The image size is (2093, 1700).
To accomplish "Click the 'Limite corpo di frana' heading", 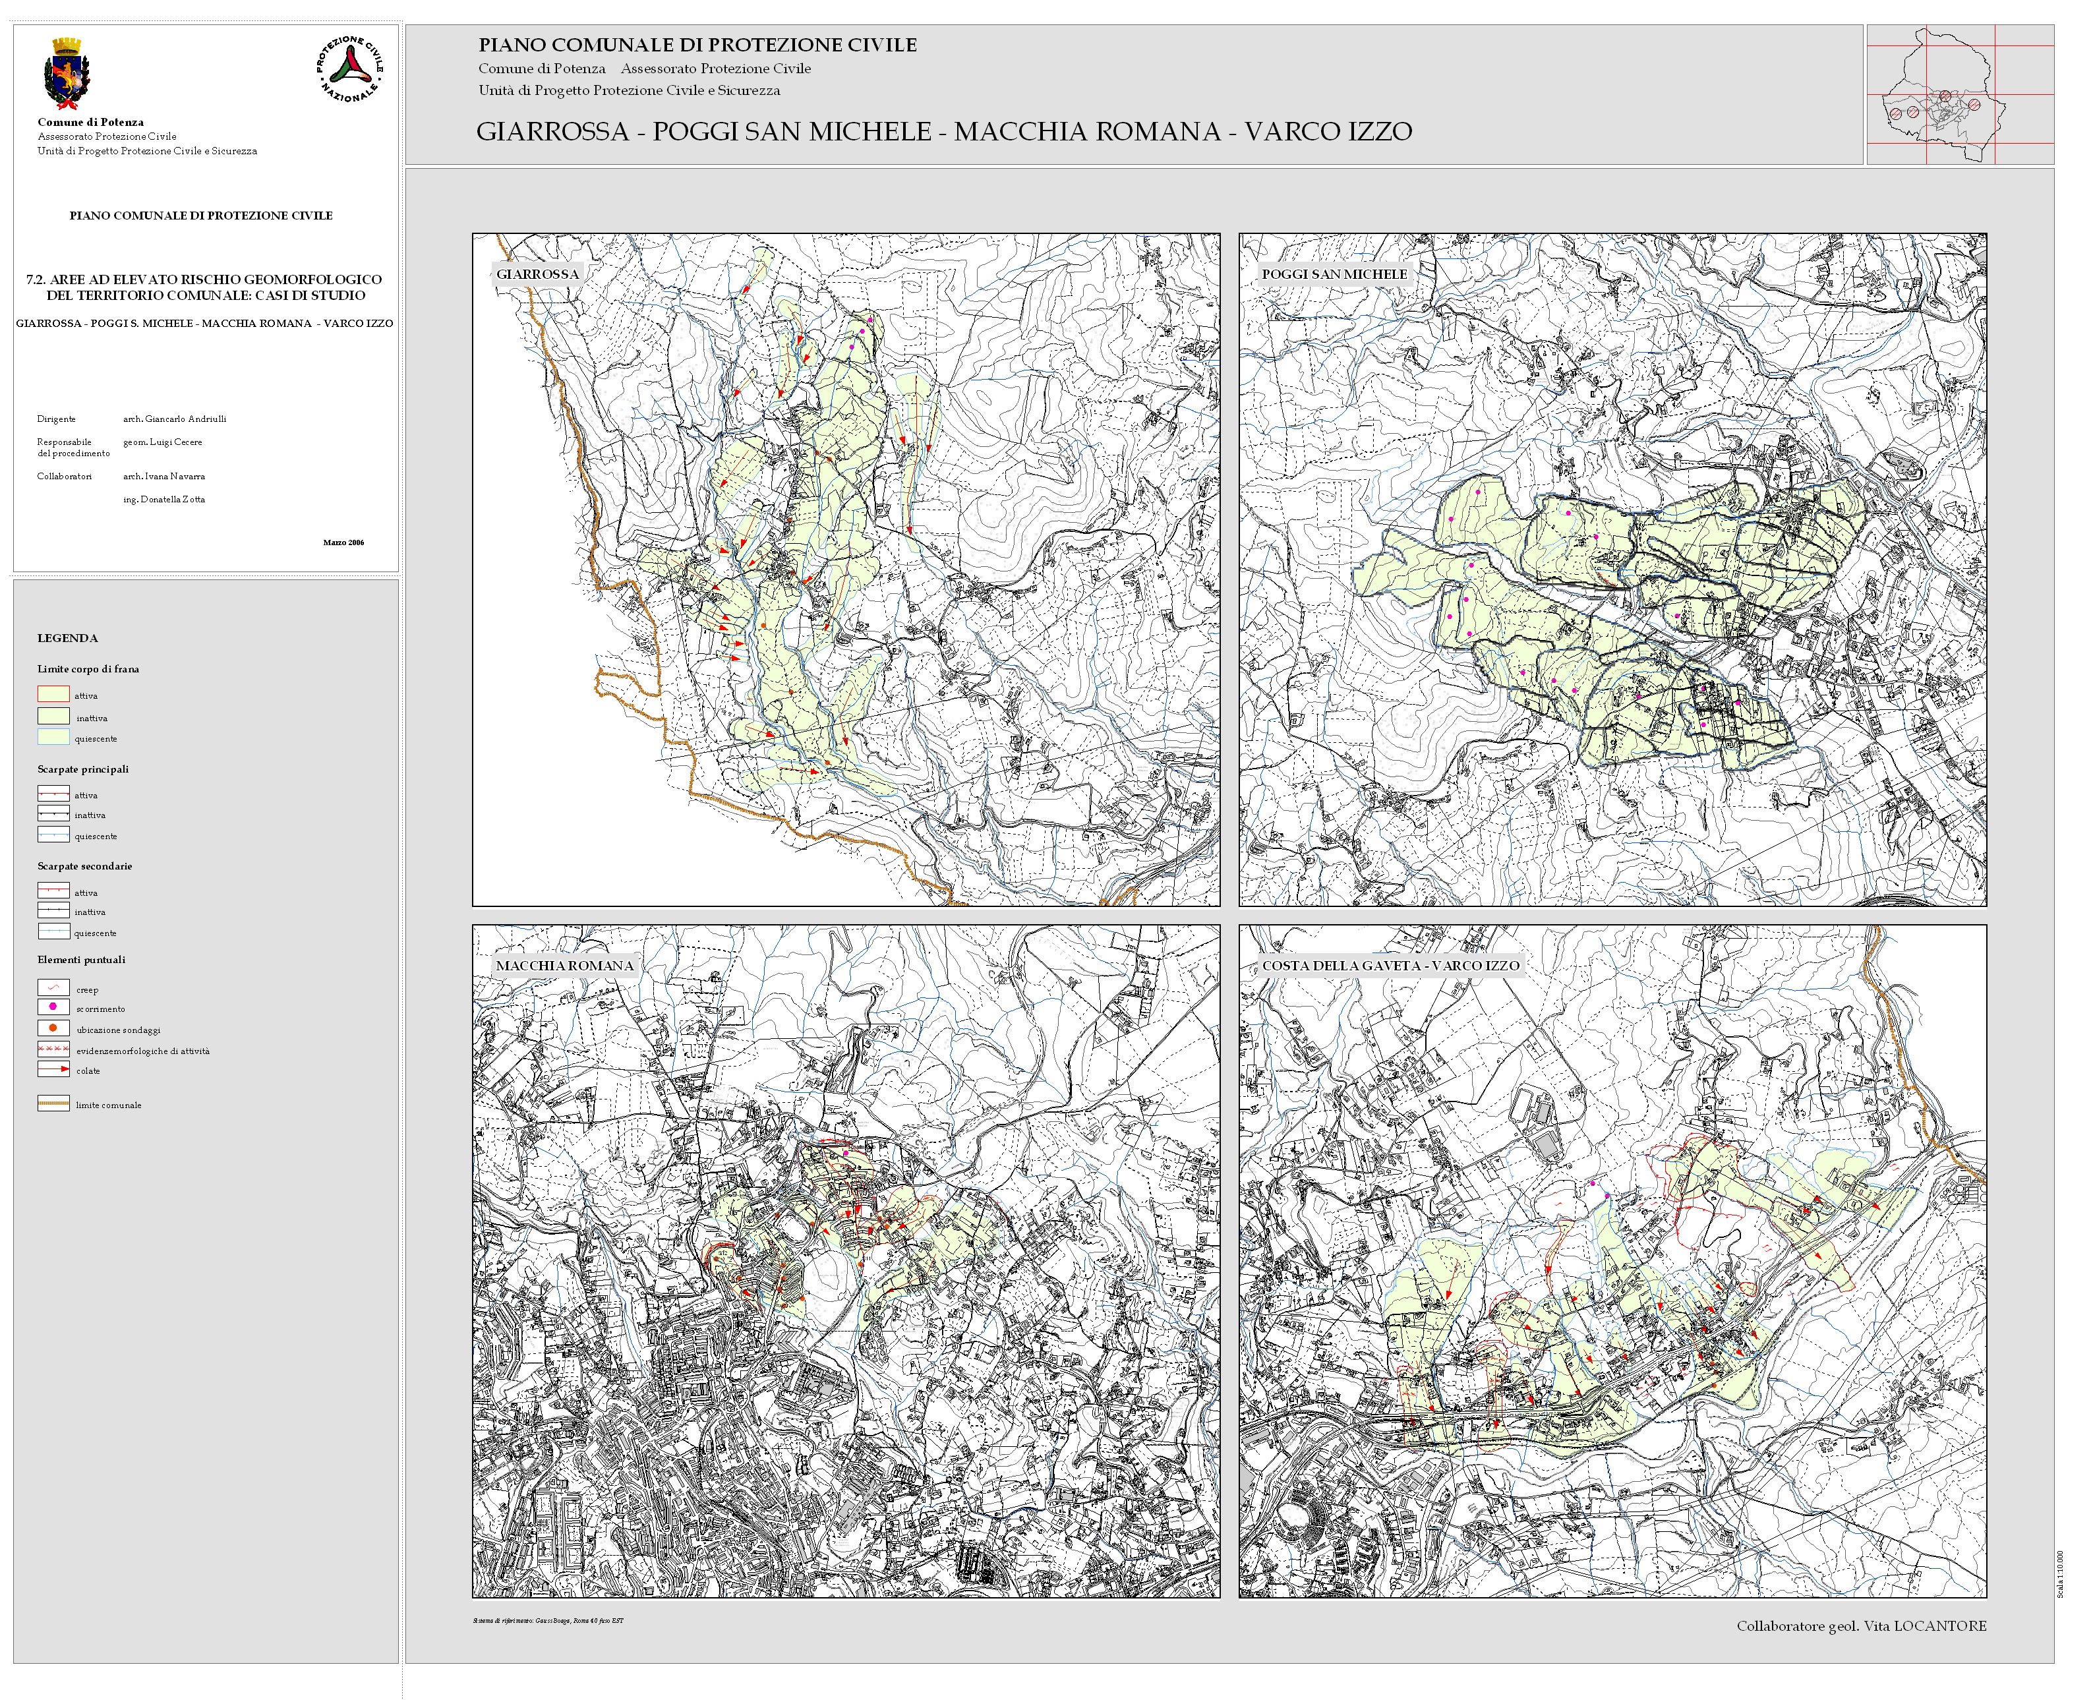I will [88, 670].
